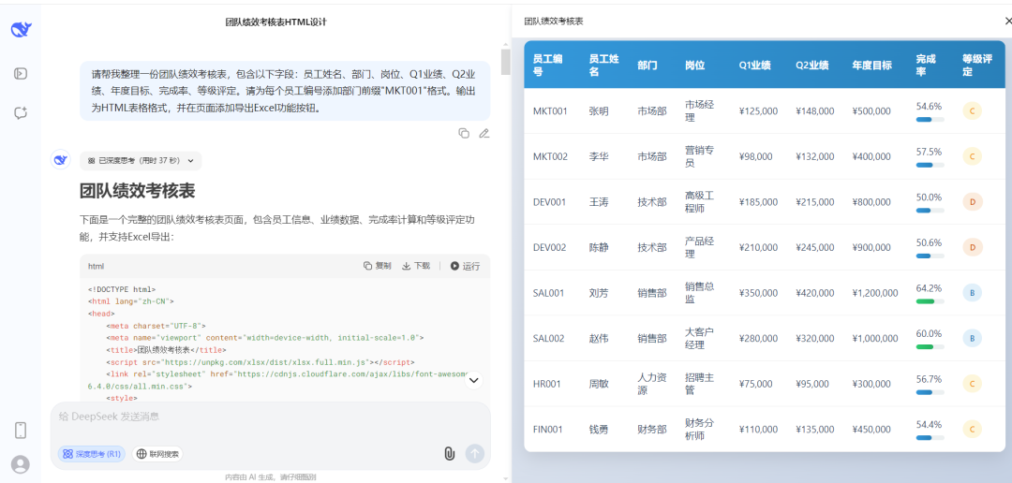Click the Q2业绩 column header

pos(811,66)
